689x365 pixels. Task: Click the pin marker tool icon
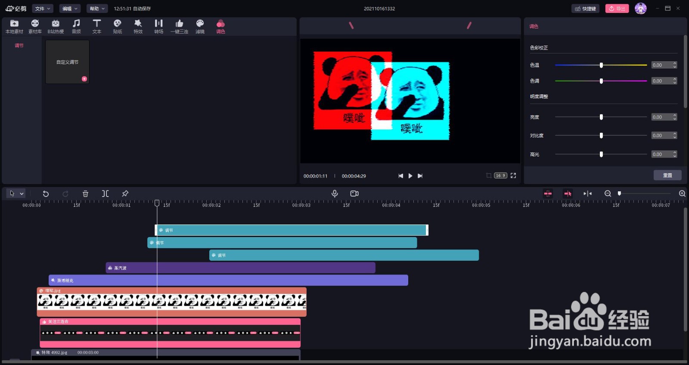pos(125,194)
